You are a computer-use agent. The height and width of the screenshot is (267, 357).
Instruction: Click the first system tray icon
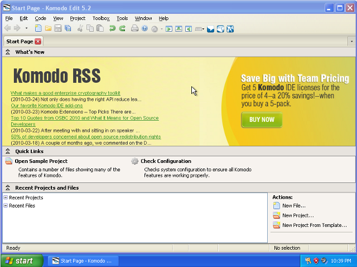click(308, 261)
